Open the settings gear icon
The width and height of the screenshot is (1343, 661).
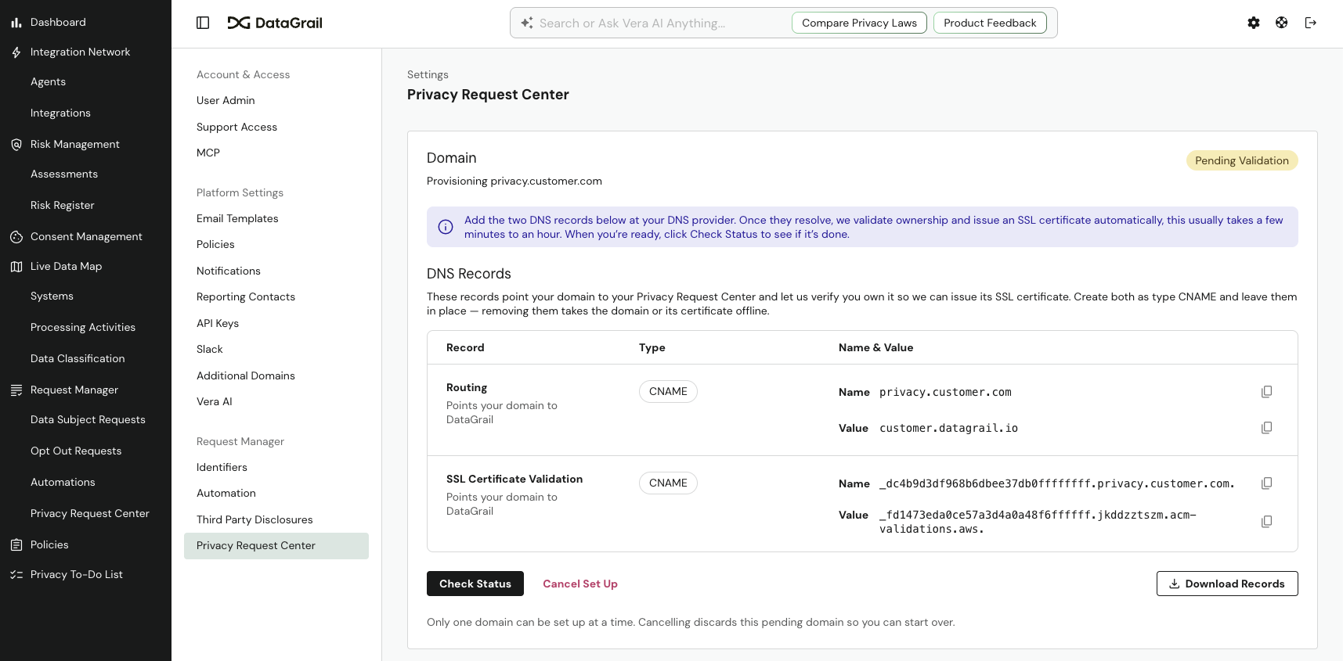pyautogui.click(x=1254, y=23)
